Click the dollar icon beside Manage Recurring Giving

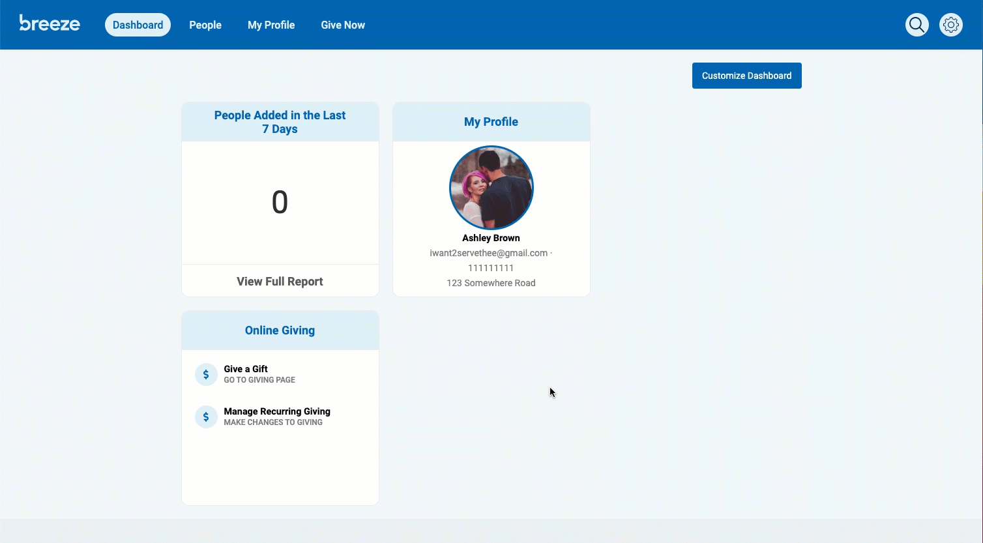(206, 417)
